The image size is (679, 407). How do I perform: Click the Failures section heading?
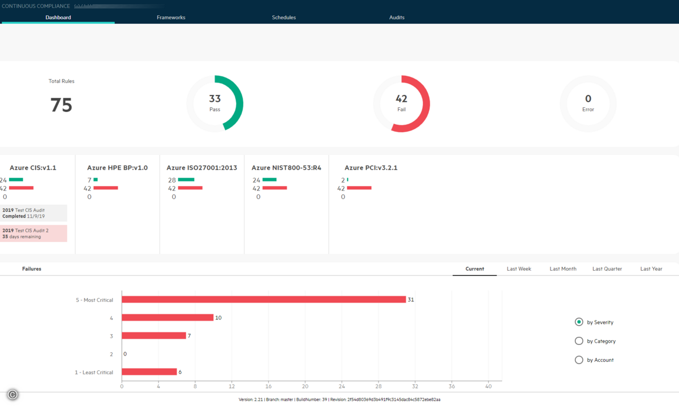click(x=32, y=269)
